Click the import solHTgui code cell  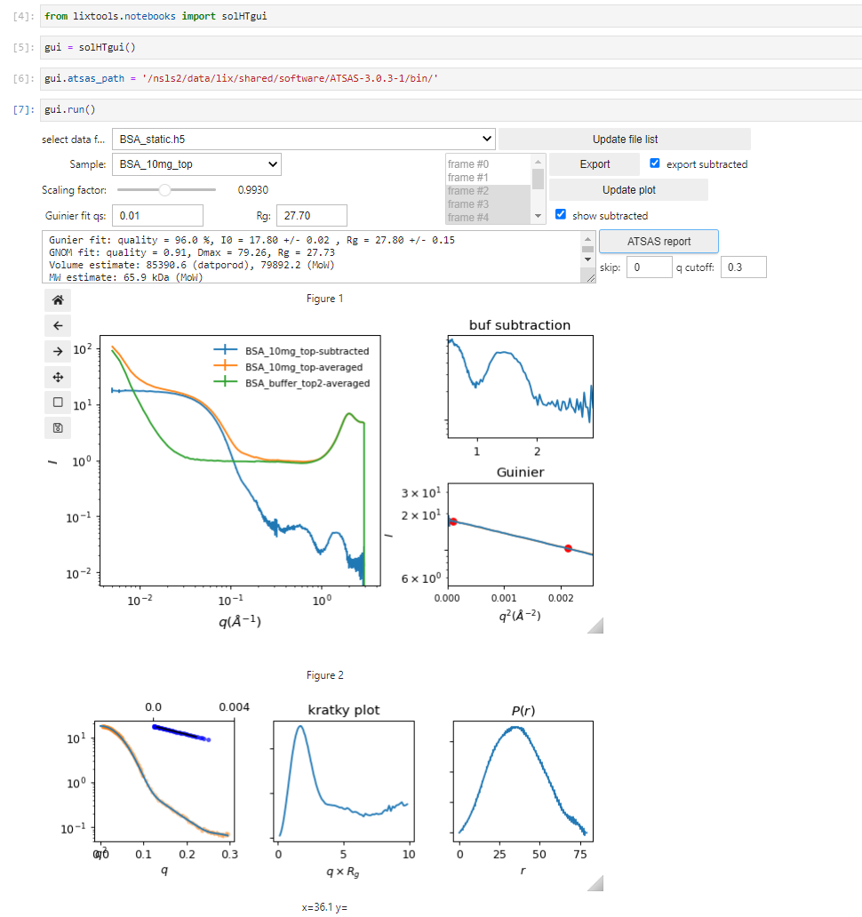click(x=451, y=16)
